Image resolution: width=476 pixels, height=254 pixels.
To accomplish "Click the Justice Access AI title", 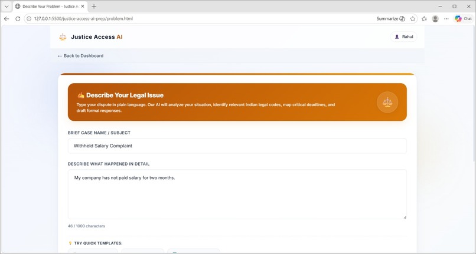I will point(97,37).
